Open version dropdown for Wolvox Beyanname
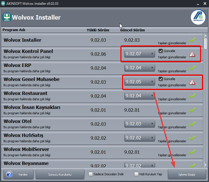The width and height of the screenshot is (209, 182). coord(139,165)
